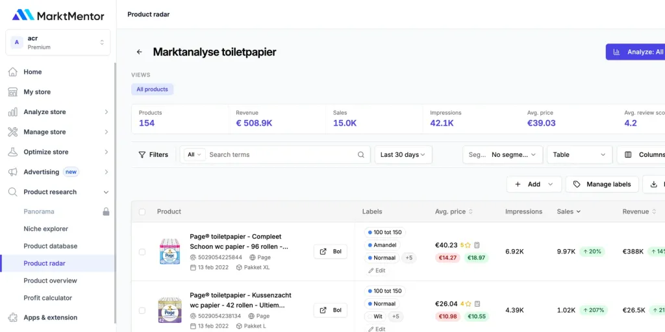Open the acr Premium account switcher
Image resolution: width=665 pixels, height=332 pixels.
pos(58,42)
